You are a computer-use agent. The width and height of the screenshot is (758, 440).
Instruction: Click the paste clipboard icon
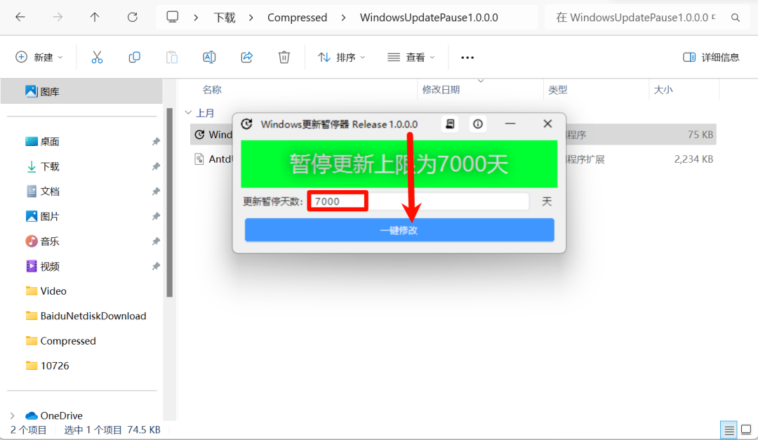click(x=172, y=57)
